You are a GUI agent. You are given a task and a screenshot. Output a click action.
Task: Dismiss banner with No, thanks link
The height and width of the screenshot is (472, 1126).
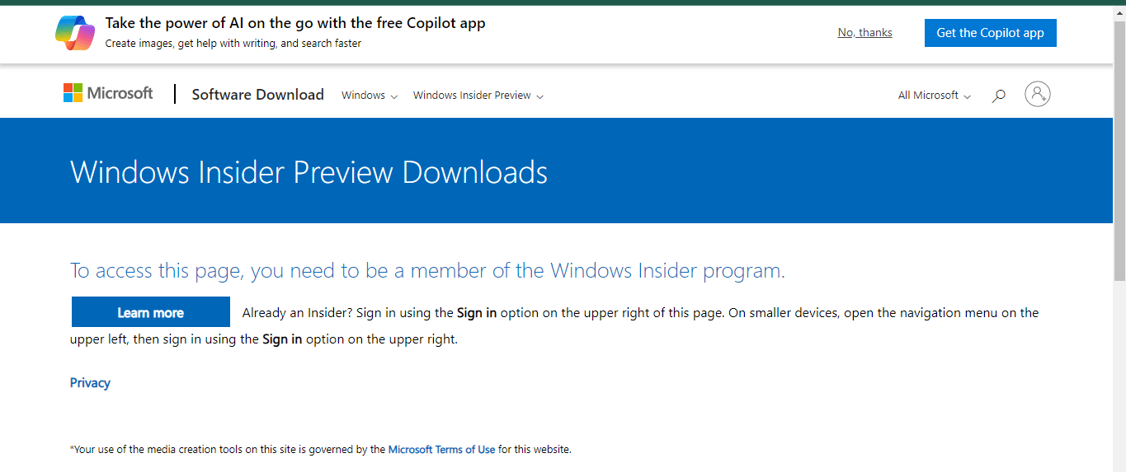[865, 33]
